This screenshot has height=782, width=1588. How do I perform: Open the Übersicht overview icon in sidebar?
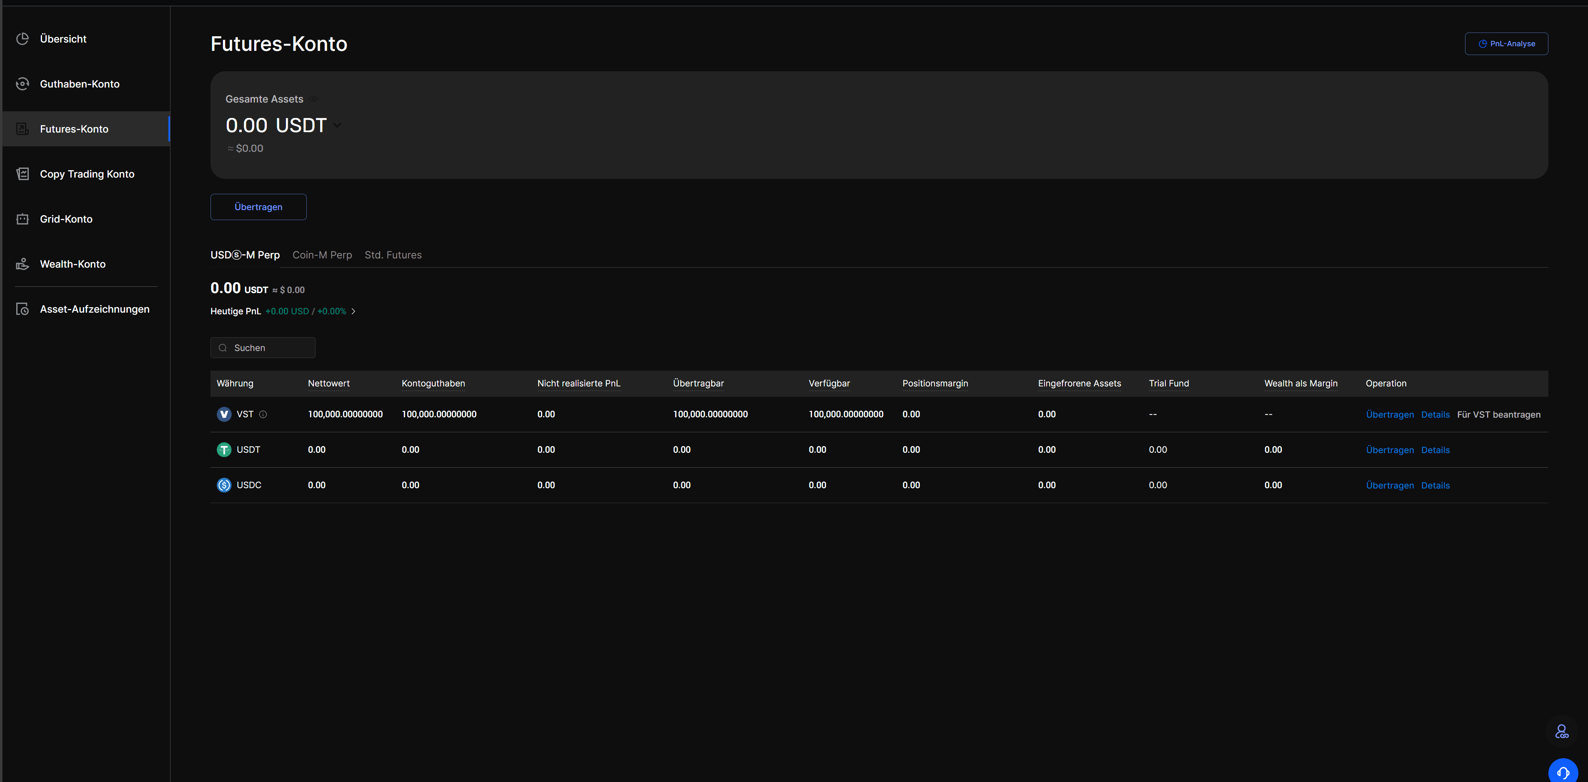tap(23, 39)
